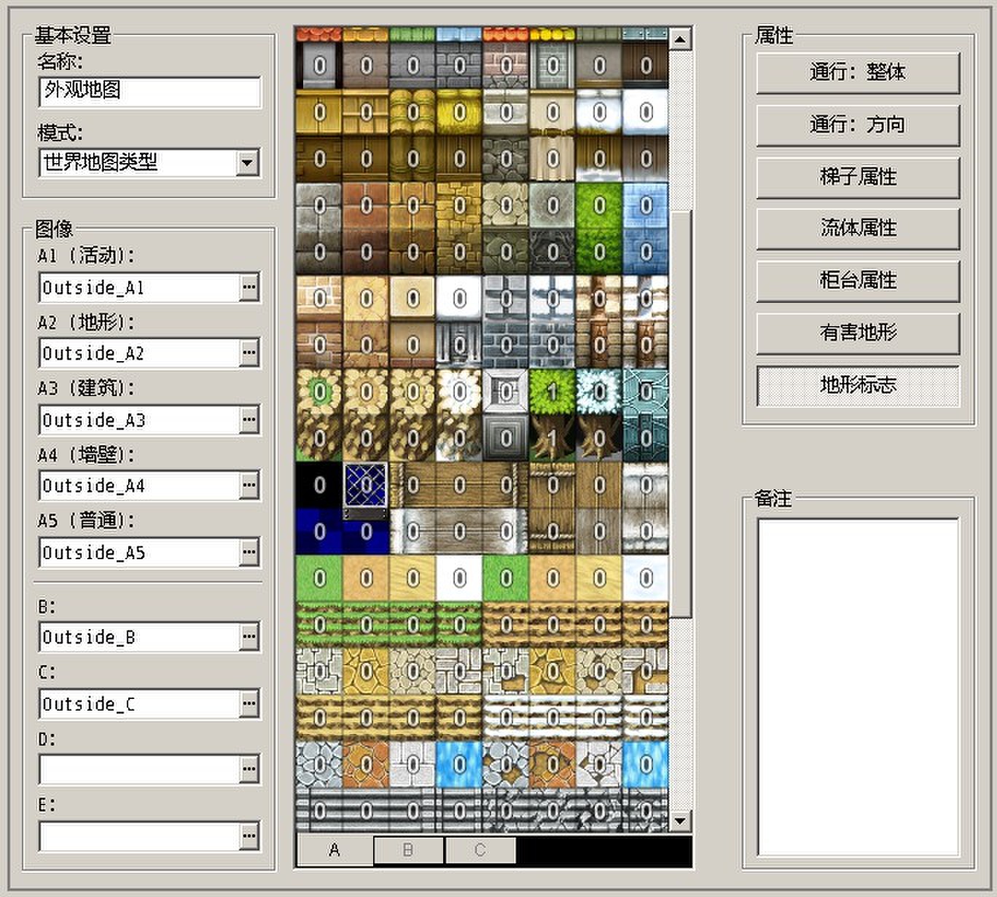997x897 pixels.
Task: Switch to tileset tab C
Action: 480,850
